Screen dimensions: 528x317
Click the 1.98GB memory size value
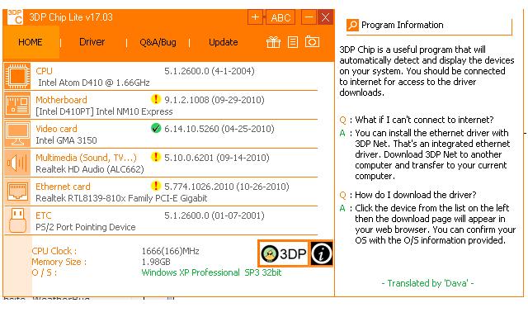pos(156,262)
